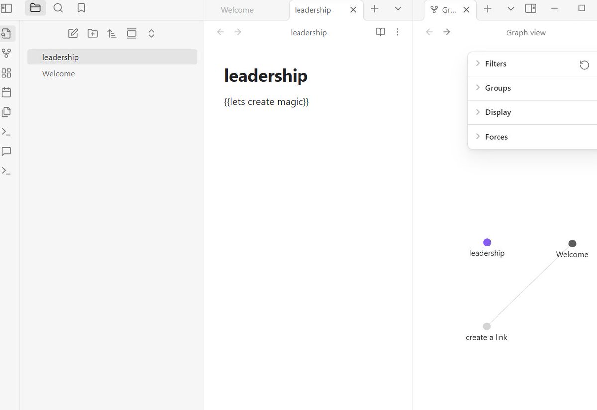Open graph view ribbon icon

[x=6, y=53]
